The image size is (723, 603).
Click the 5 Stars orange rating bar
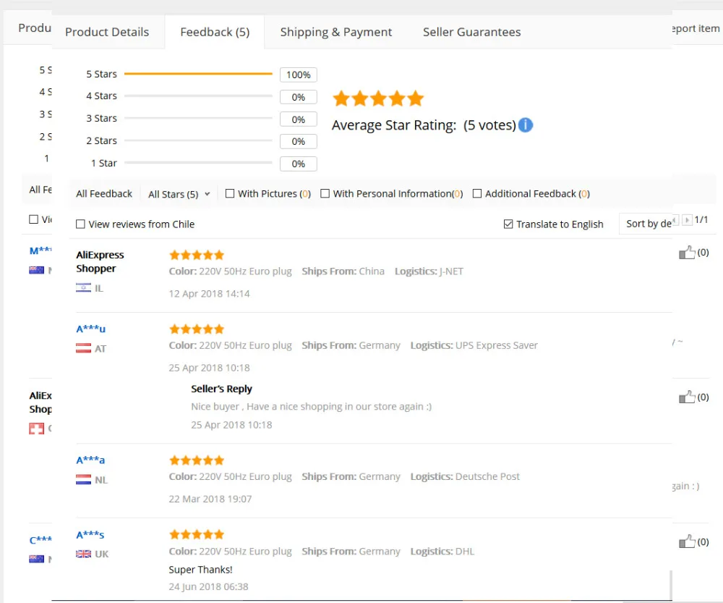tap(198, 74)
